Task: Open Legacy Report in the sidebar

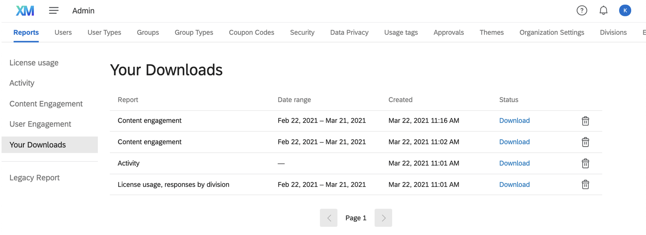Action: pyautogui.click(x=34, y=178)
